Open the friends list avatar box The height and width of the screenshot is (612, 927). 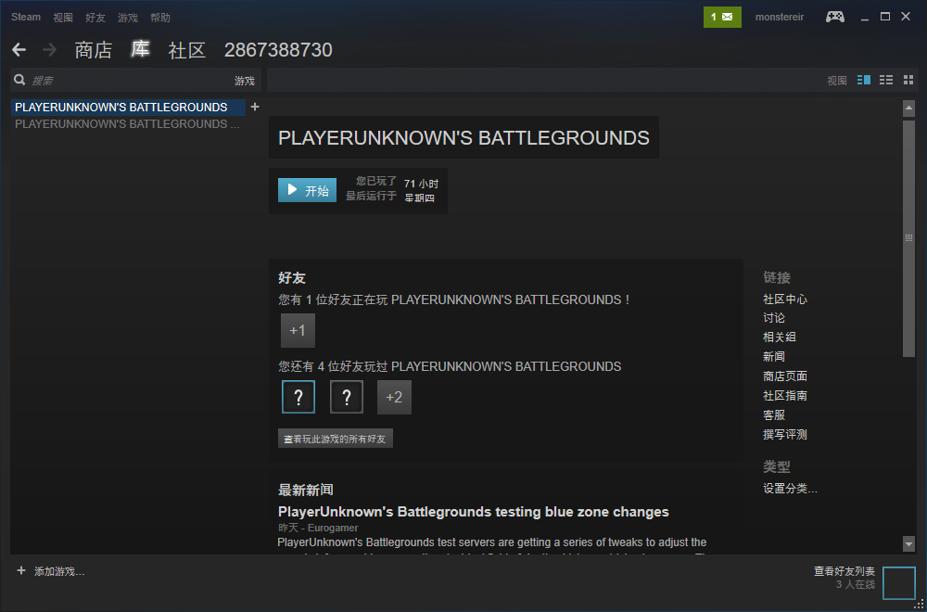(x=898, y=583)
